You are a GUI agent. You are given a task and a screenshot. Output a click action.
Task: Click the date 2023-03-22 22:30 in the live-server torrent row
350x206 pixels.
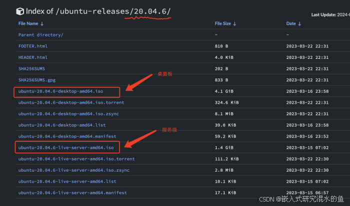click(307, 159)
